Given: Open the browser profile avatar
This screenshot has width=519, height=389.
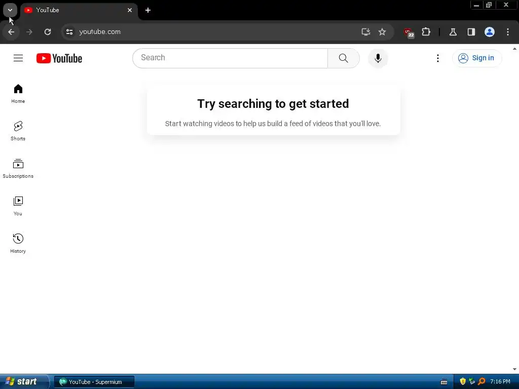Looking at the screenshot, I should point(490,32).
